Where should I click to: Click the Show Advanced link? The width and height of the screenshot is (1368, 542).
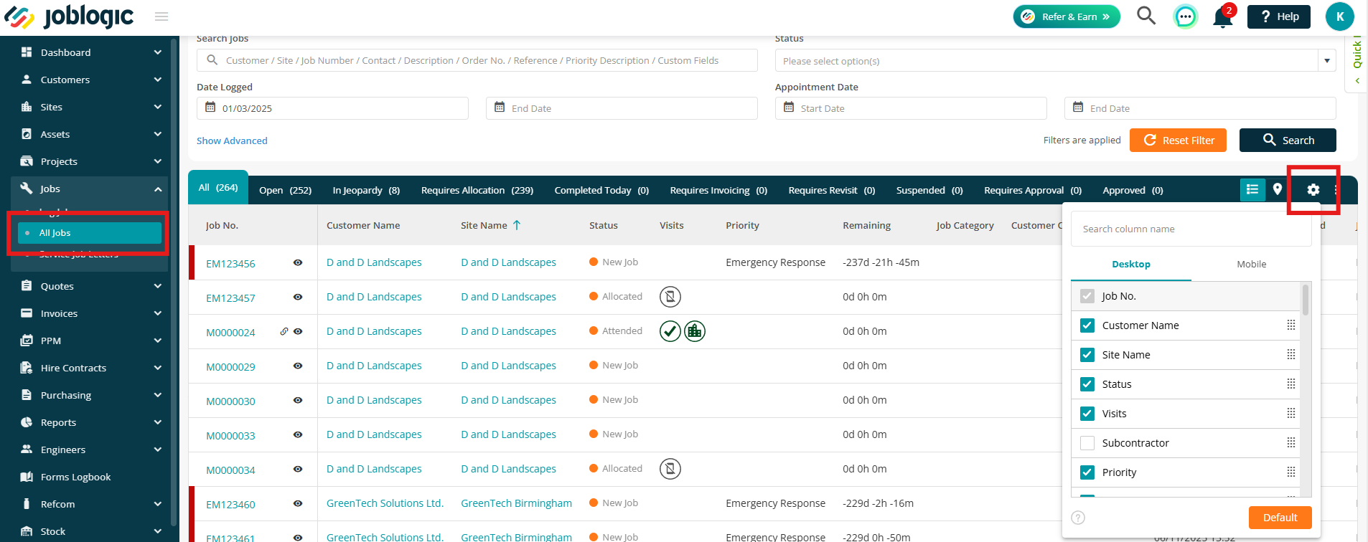tap(232, 141)
